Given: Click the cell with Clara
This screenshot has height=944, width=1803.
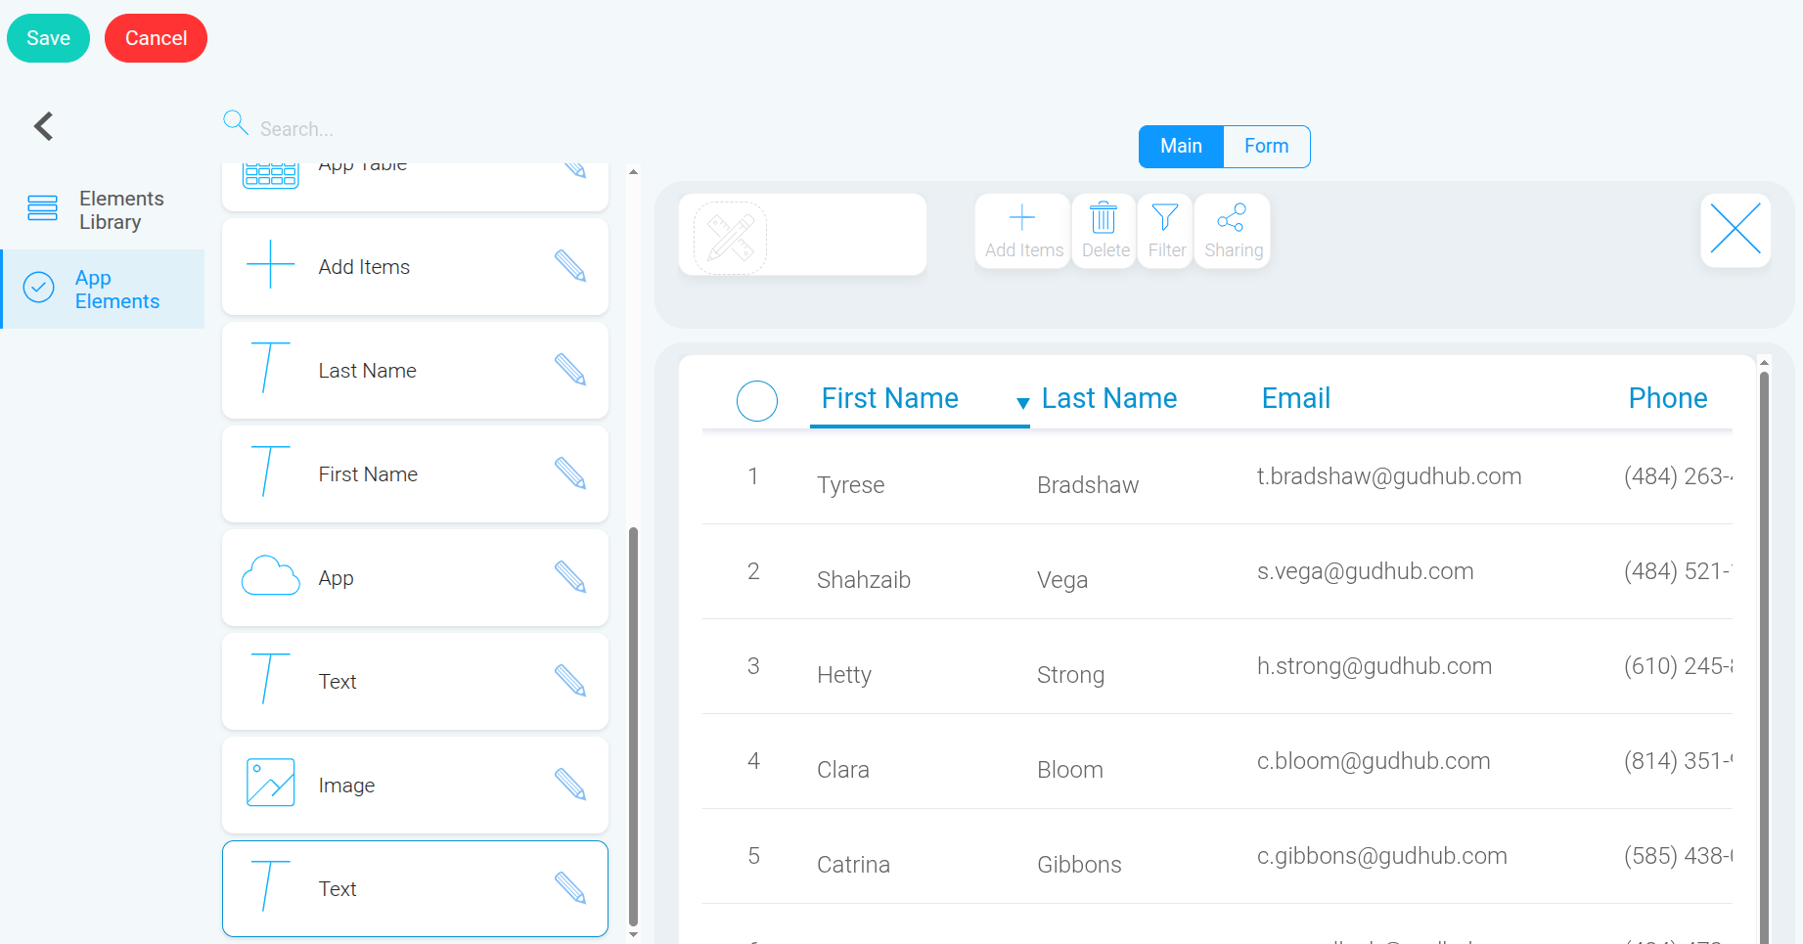Looking at the screenshot, I should 843,770.
